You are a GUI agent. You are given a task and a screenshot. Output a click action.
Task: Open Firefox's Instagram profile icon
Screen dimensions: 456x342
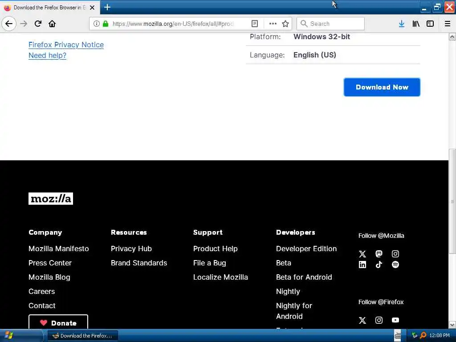(379, 320)
